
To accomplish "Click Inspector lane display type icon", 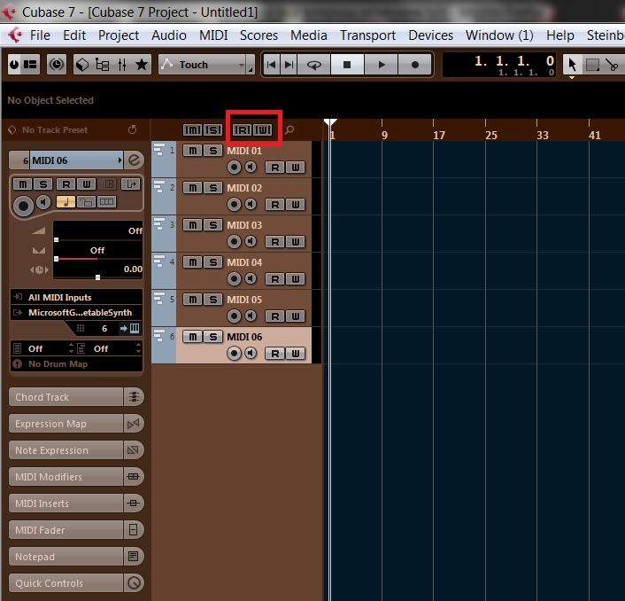I will (x=106, y=202).
